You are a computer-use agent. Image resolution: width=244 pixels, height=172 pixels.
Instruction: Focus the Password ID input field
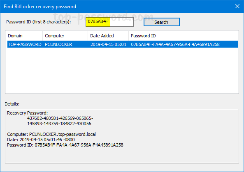pyautogui.click(x=109, y=22)
